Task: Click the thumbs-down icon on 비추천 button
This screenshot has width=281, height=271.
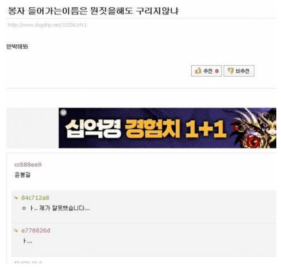Action: 231,71
